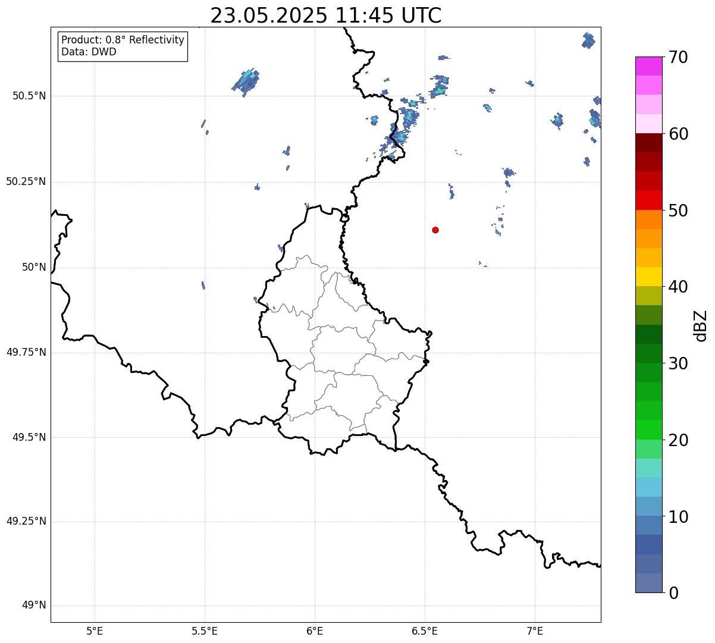
Task: Click the radar echo in the top-right map corner
Action: (588, 40)
